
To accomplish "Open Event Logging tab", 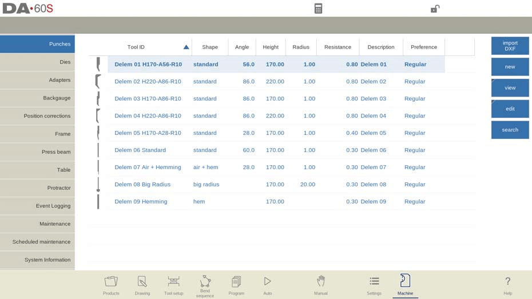I will tap(37, 206).
